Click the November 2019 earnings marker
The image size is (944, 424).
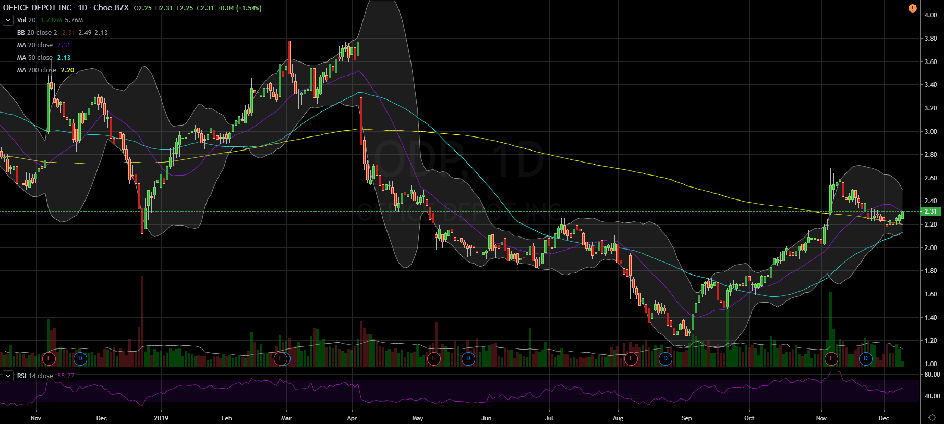831,358
